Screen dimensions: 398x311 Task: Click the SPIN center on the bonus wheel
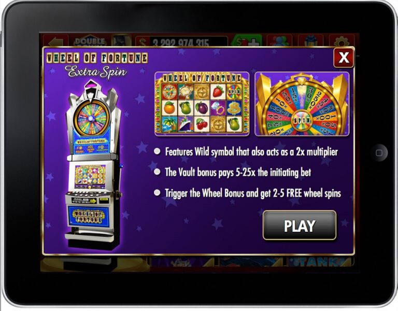pyautogui.click(x=302, y=120)
